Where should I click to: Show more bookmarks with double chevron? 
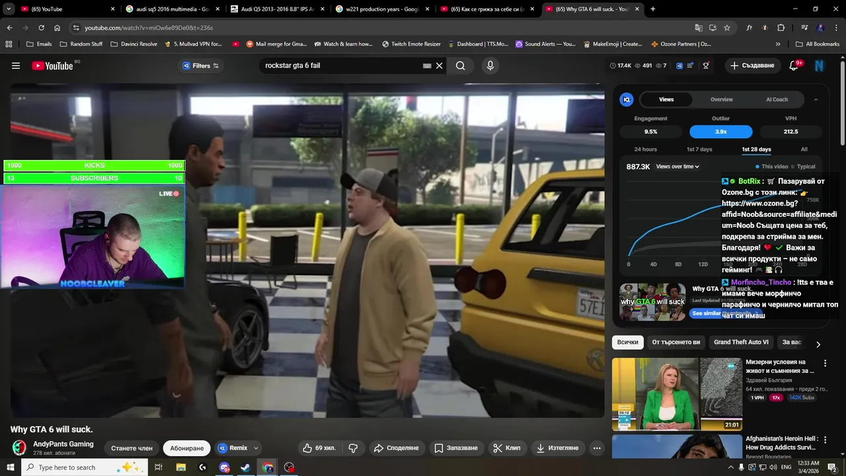click(778, 44)
